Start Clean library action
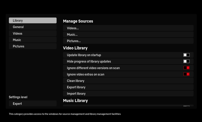 pos(128,81)
